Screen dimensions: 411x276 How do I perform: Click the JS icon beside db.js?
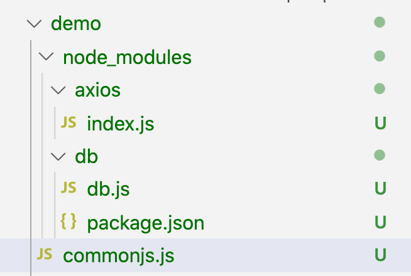[x=68, y=188]
